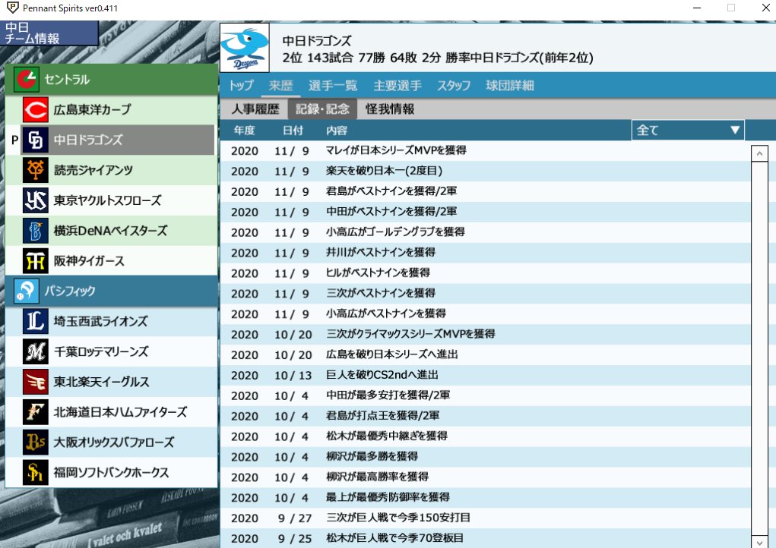This screenshot has height=548, width=776.
Task: Select row 柳沢が最多勝を獲得
Action: pyautogui.click(x=485, y=457)
